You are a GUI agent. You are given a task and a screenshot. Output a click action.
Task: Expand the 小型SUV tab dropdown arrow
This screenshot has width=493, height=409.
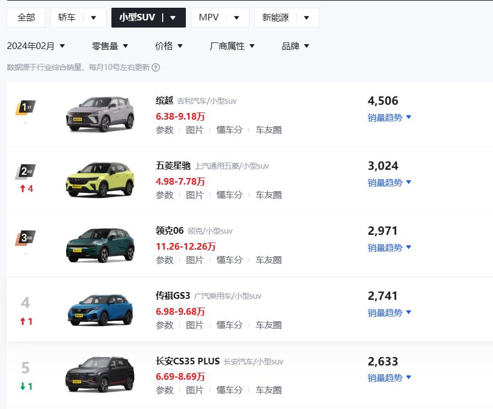pos(173,18)
